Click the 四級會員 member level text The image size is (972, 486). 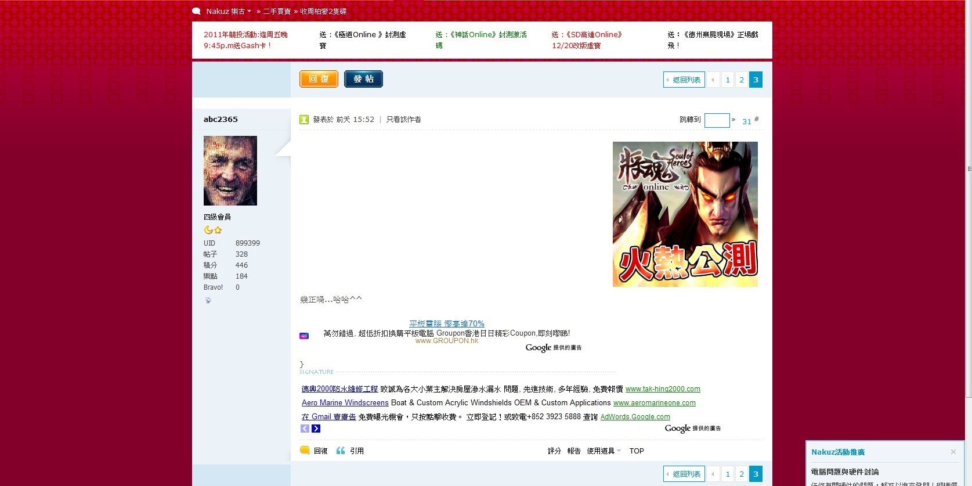pyautogui.click(x=217, y=217)
